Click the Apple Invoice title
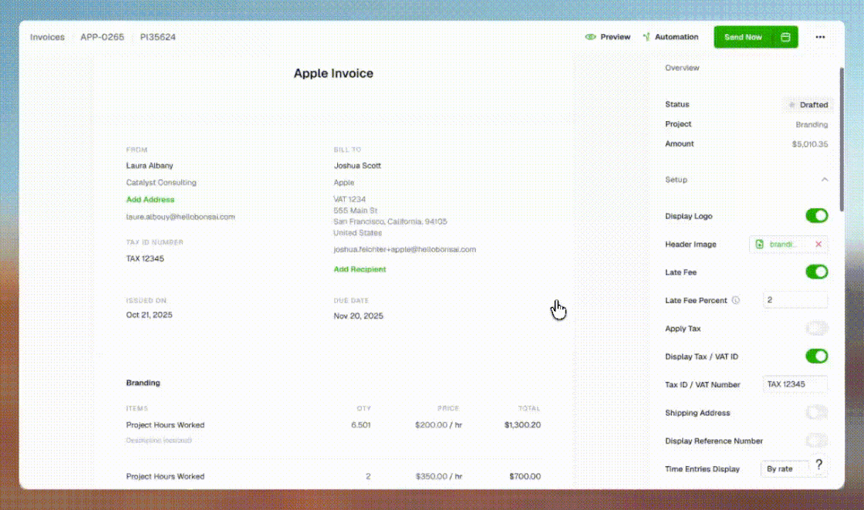 [333, 73]
